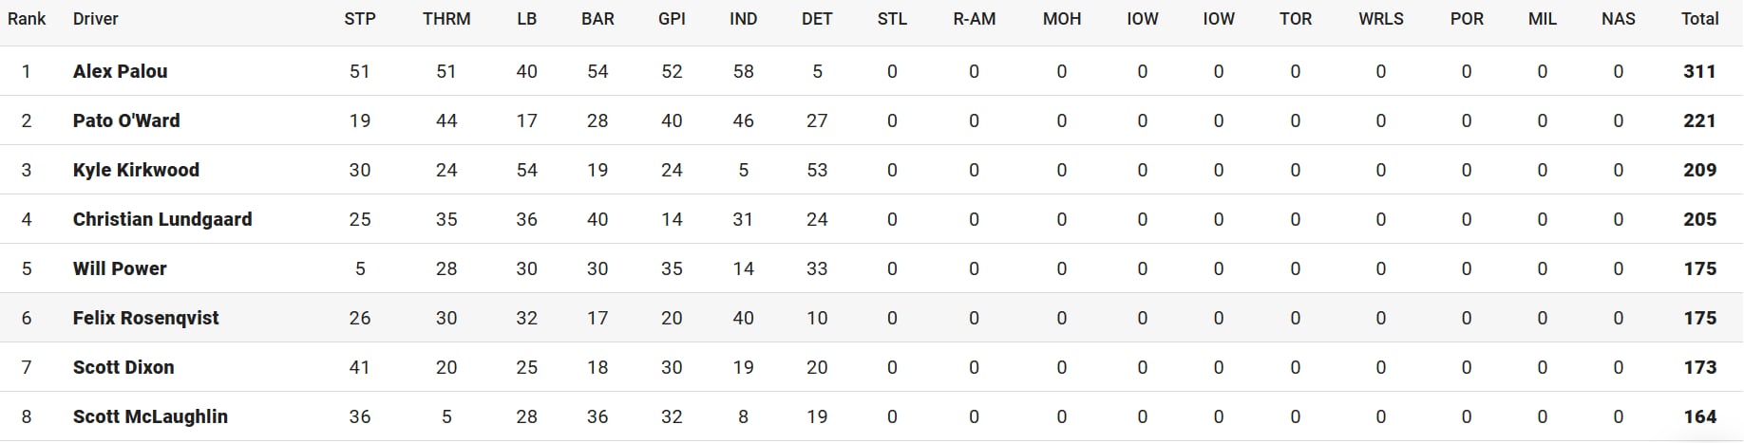The height and width of the screenshot is (443, 1744).
Task: Open Alex Palou driver link
Action: coord(120,71)
